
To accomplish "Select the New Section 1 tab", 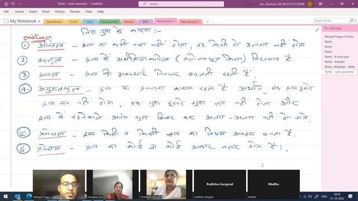I will click(x=190, y=22).
